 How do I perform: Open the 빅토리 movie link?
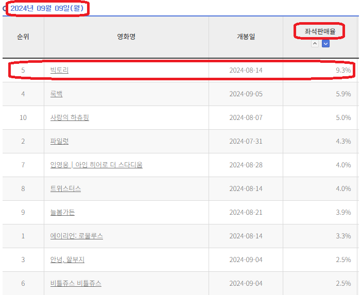click(59, 70)
